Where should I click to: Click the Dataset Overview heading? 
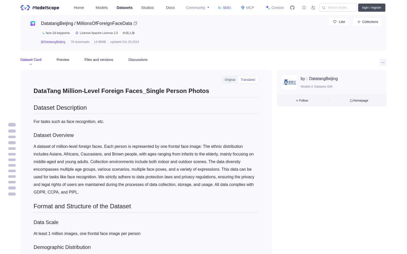tap(54, 135)
